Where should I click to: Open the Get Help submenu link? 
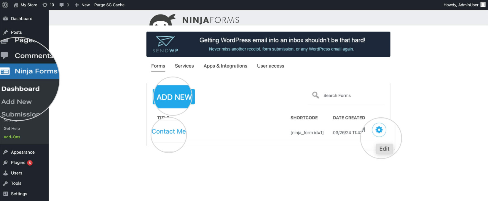pos(12,129)
